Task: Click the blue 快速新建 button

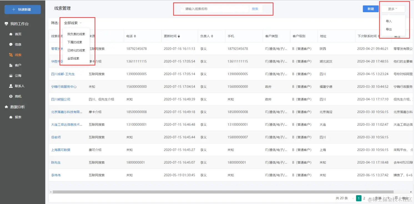Action: point(22,9)
